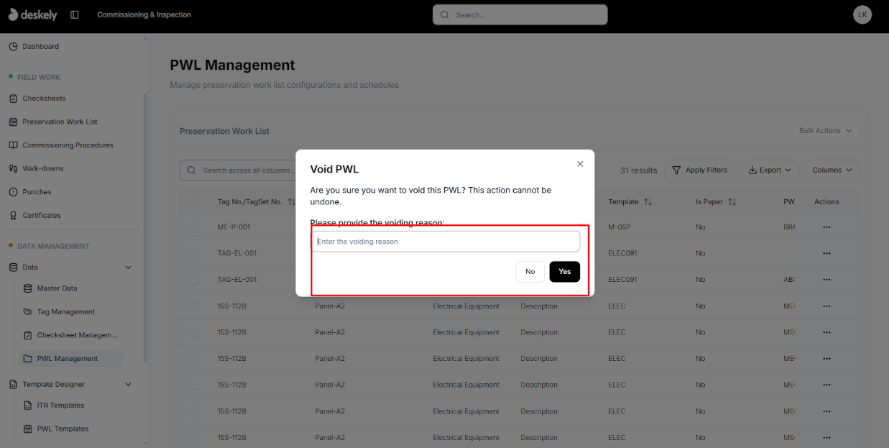The image size is (889, 448).
Task: Tick the checkbox on the TAG-EL-001 row
Action: click(193, 253)
